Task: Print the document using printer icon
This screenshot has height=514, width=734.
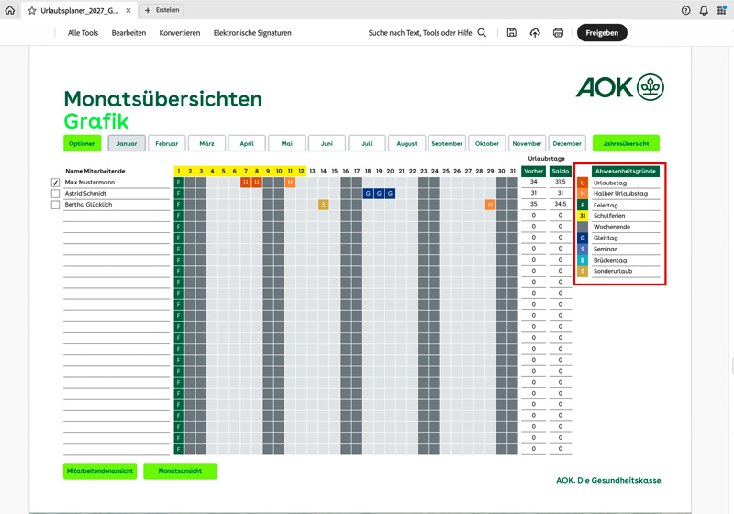Action: tap(558, 33)
